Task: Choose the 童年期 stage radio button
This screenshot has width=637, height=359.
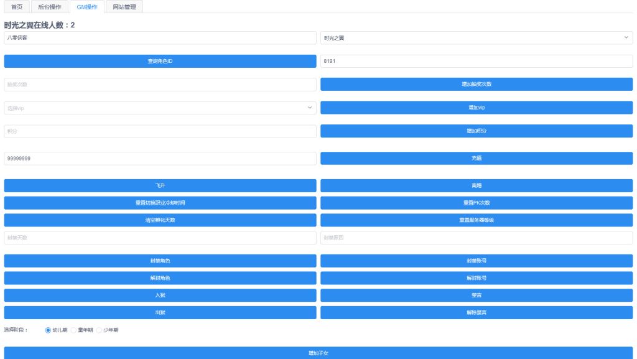Action: tap(73, 330)
